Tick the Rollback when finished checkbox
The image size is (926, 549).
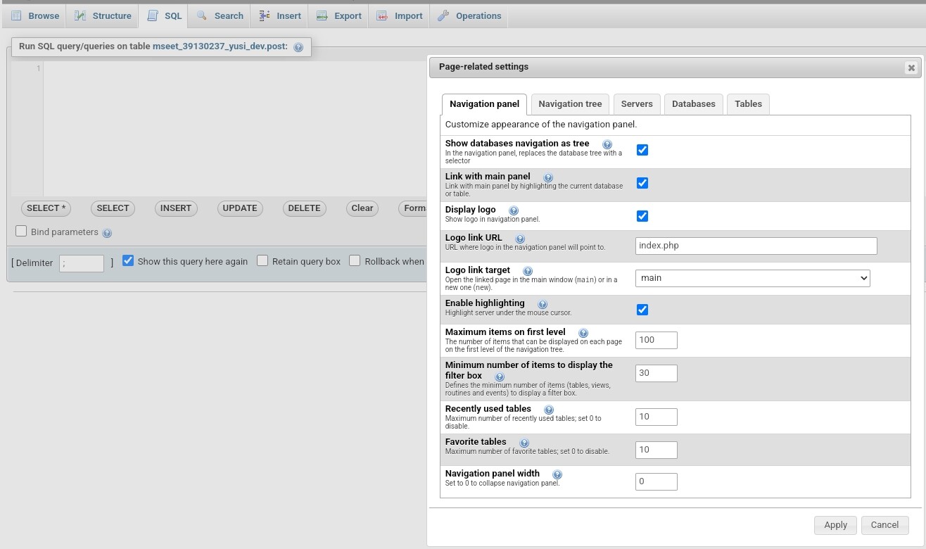pyautogui.click(x=355, y=260)
